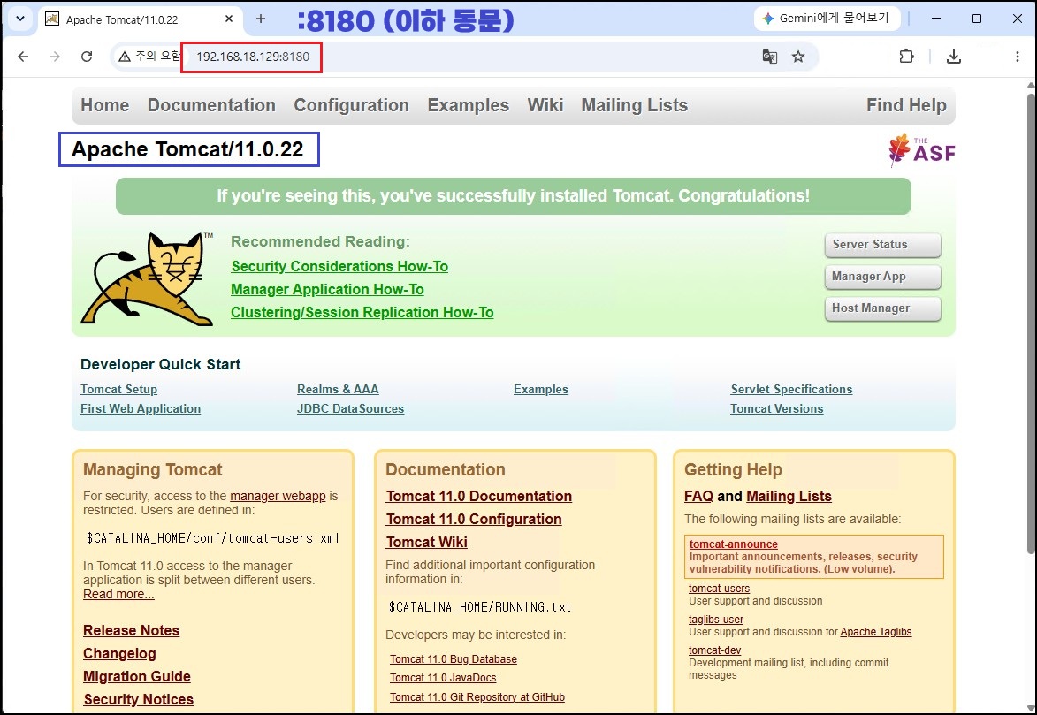Open the extensions puzzle icon

pos(907,57)
